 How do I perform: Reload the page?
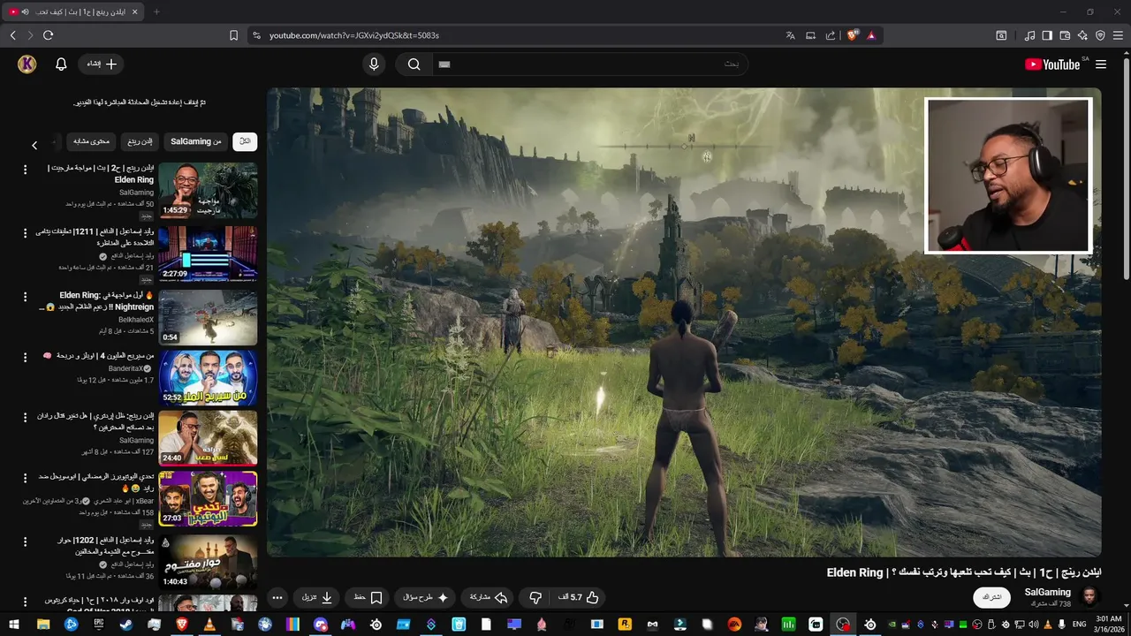click(48, 35)
